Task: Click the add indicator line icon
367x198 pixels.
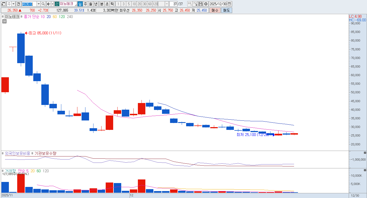Action: tap(195, 4)
